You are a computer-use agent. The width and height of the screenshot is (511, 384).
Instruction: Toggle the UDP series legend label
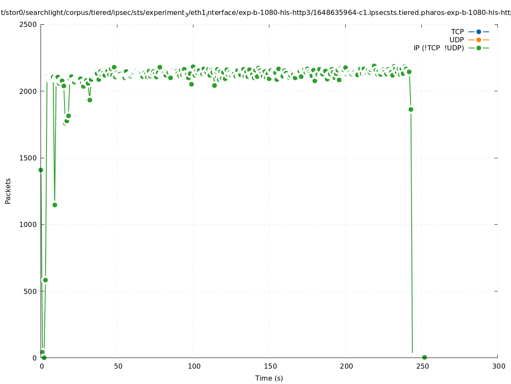tap(456, 40)
